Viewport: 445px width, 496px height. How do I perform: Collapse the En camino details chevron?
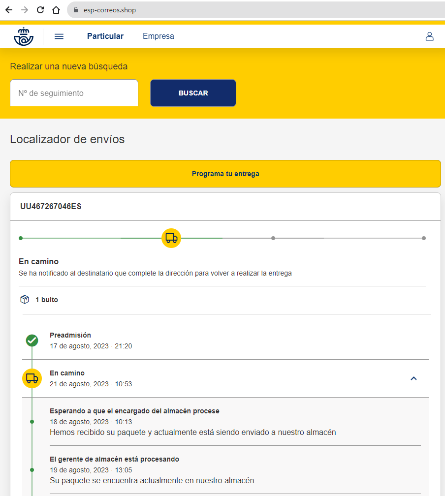coord(413,378)
